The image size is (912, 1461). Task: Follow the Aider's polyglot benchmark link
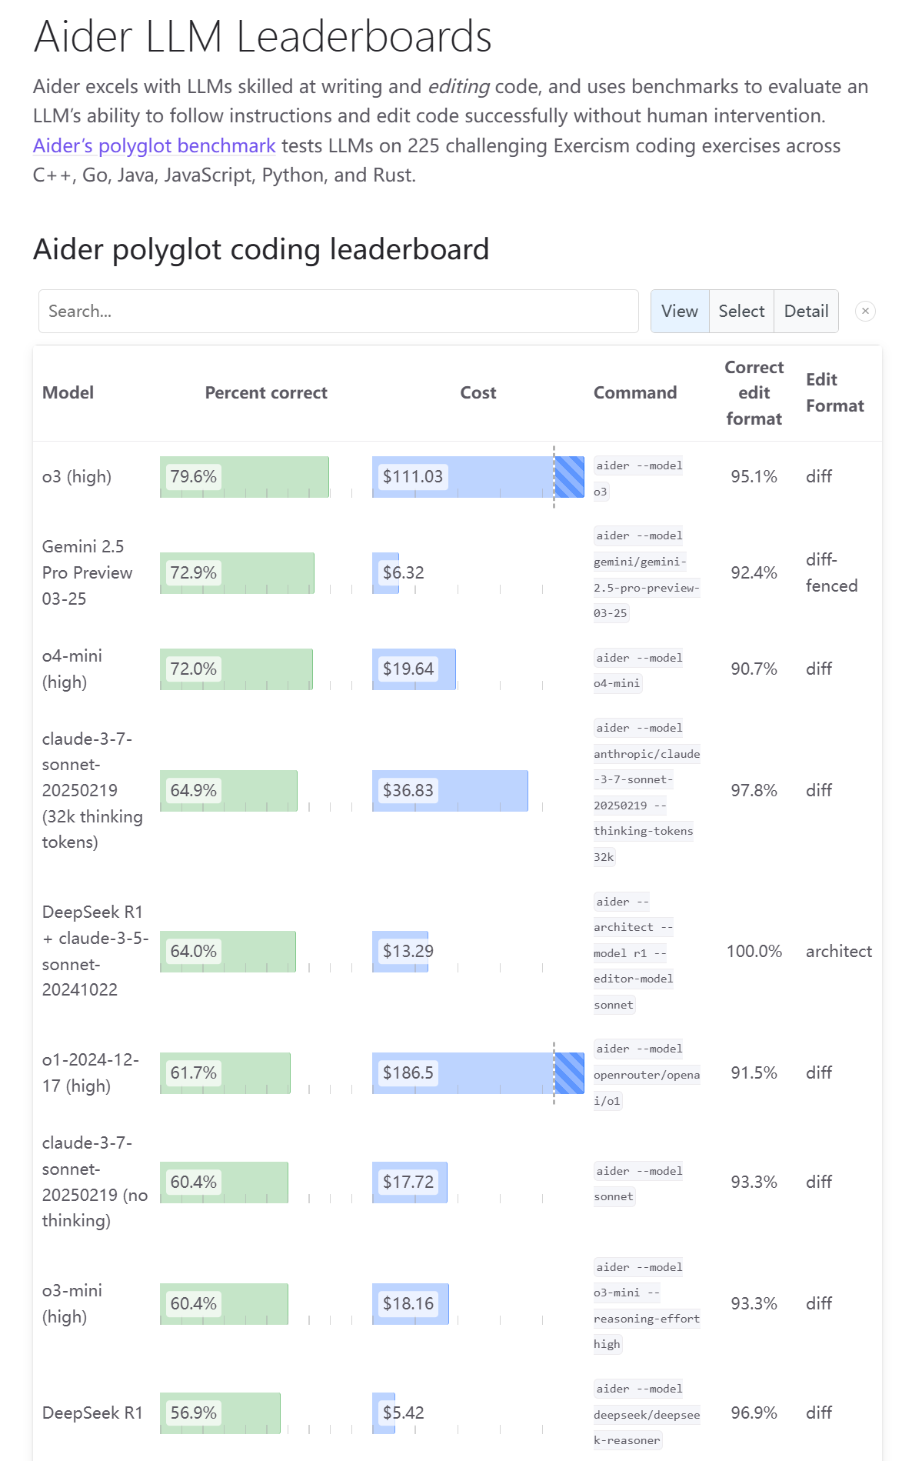click(x=154, y=145)
